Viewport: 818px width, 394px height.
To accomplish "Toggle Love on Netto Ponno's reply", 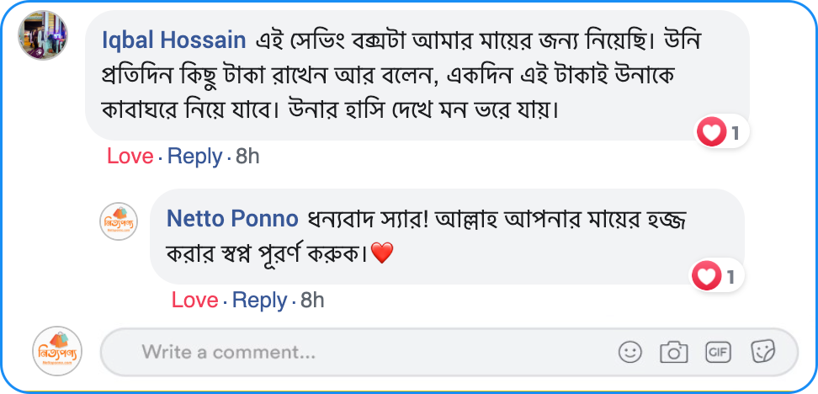I will pos(194,301).
